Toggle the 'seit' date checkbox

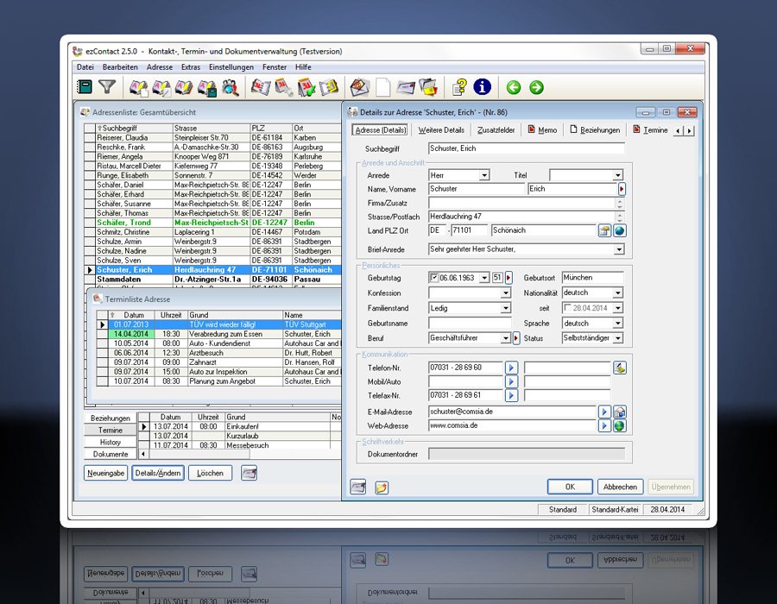567,308
